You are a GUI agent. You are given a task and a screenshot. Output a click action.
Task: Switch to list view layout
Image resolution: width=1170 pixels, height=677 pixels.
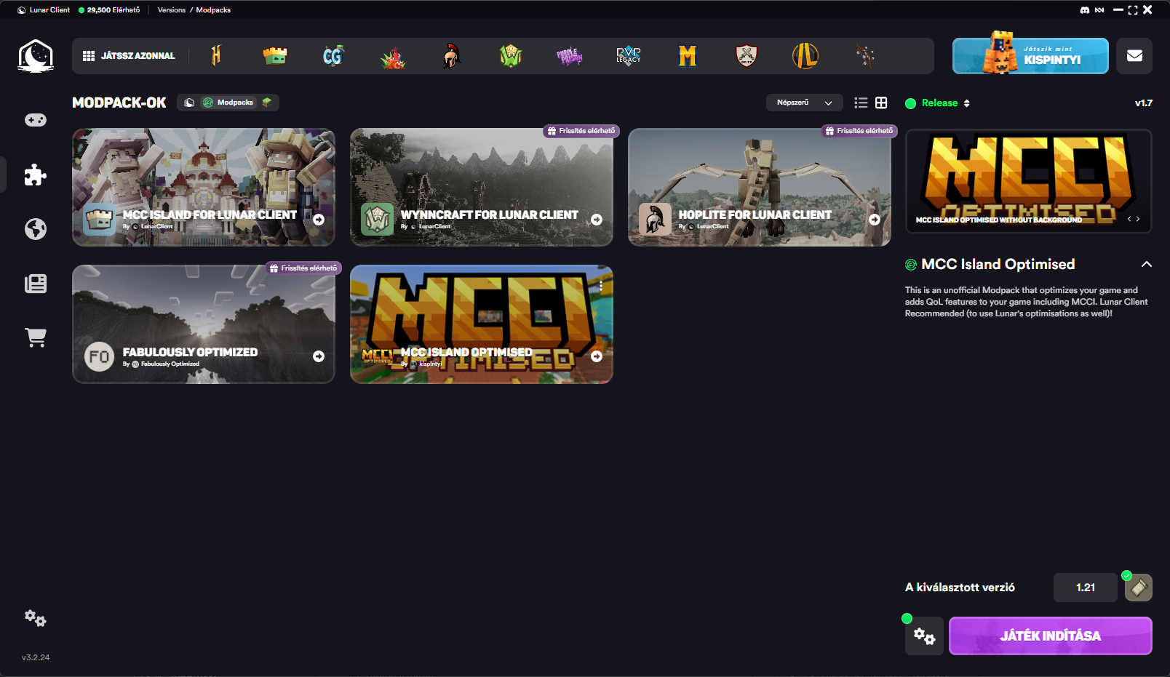[x=861, y=103]
